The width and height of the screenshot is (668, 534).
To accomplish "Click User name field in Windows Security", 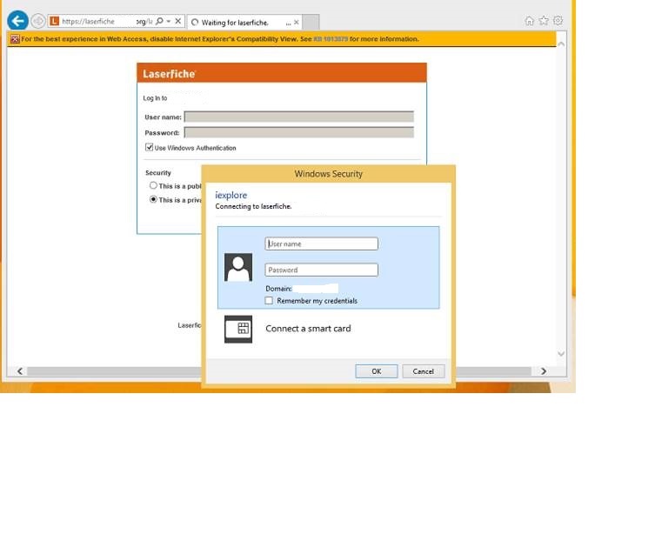I will [x=321, y=244].
